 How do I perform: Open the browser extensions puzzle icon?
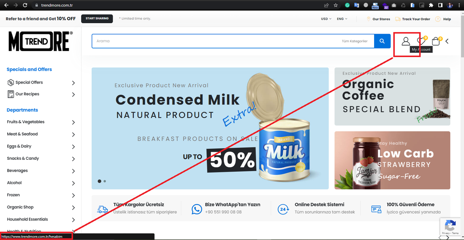pos(431,5)
